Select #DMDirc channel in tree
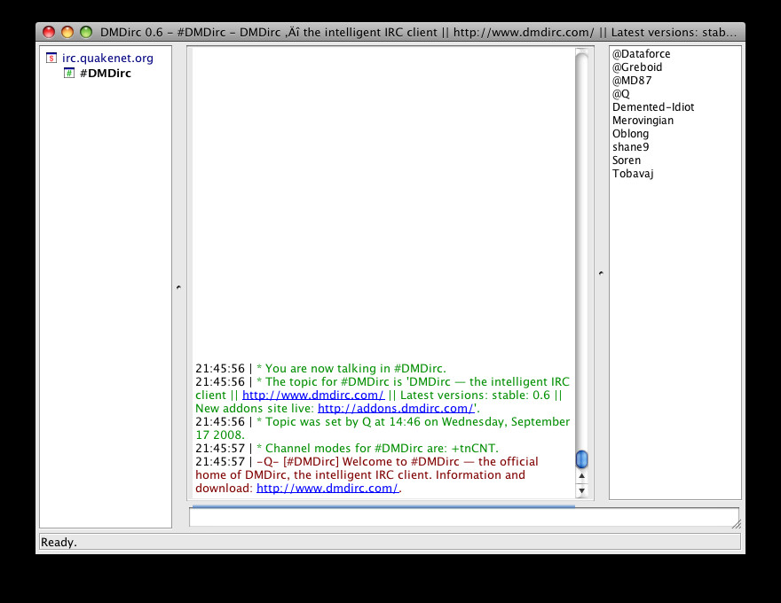 [x=106, y=73]
